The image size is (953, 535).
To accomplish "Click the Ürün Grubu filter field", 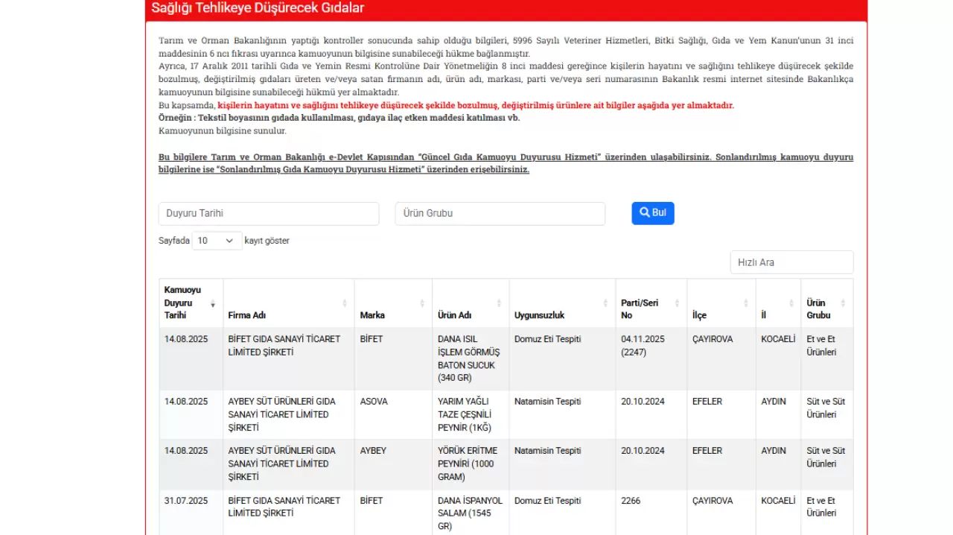I will click(500, 214).
